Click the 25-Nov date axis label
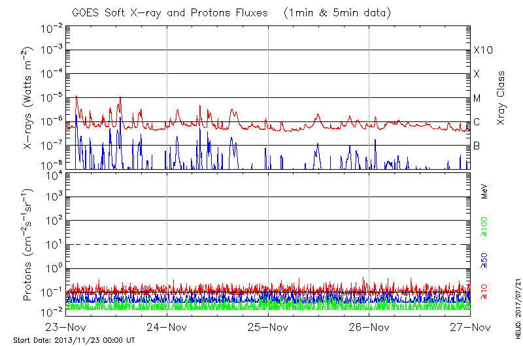The image size is (523, 346). [x=268, y=328]
